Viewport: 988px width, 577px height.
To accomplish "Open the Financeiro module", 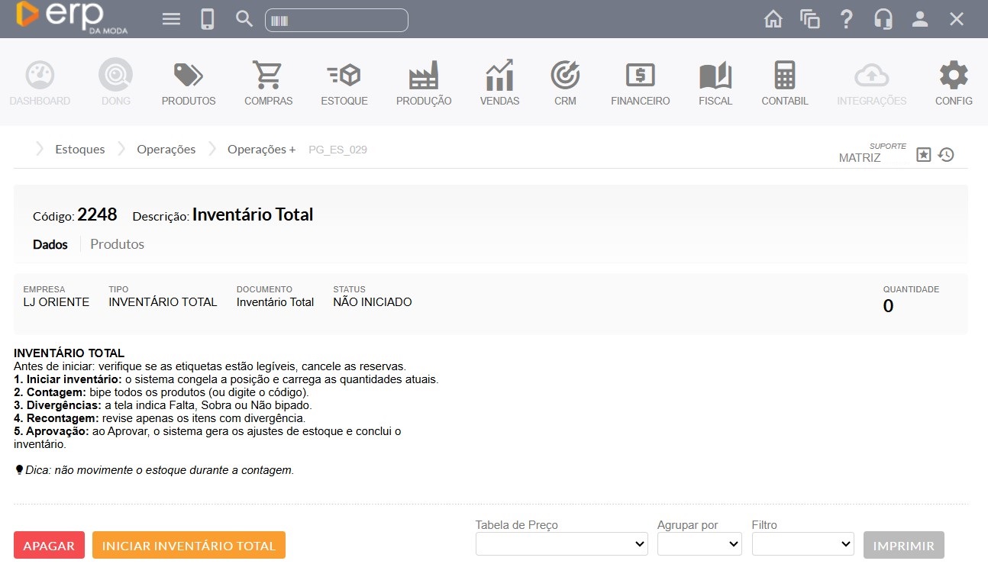I will coord(640,82).
